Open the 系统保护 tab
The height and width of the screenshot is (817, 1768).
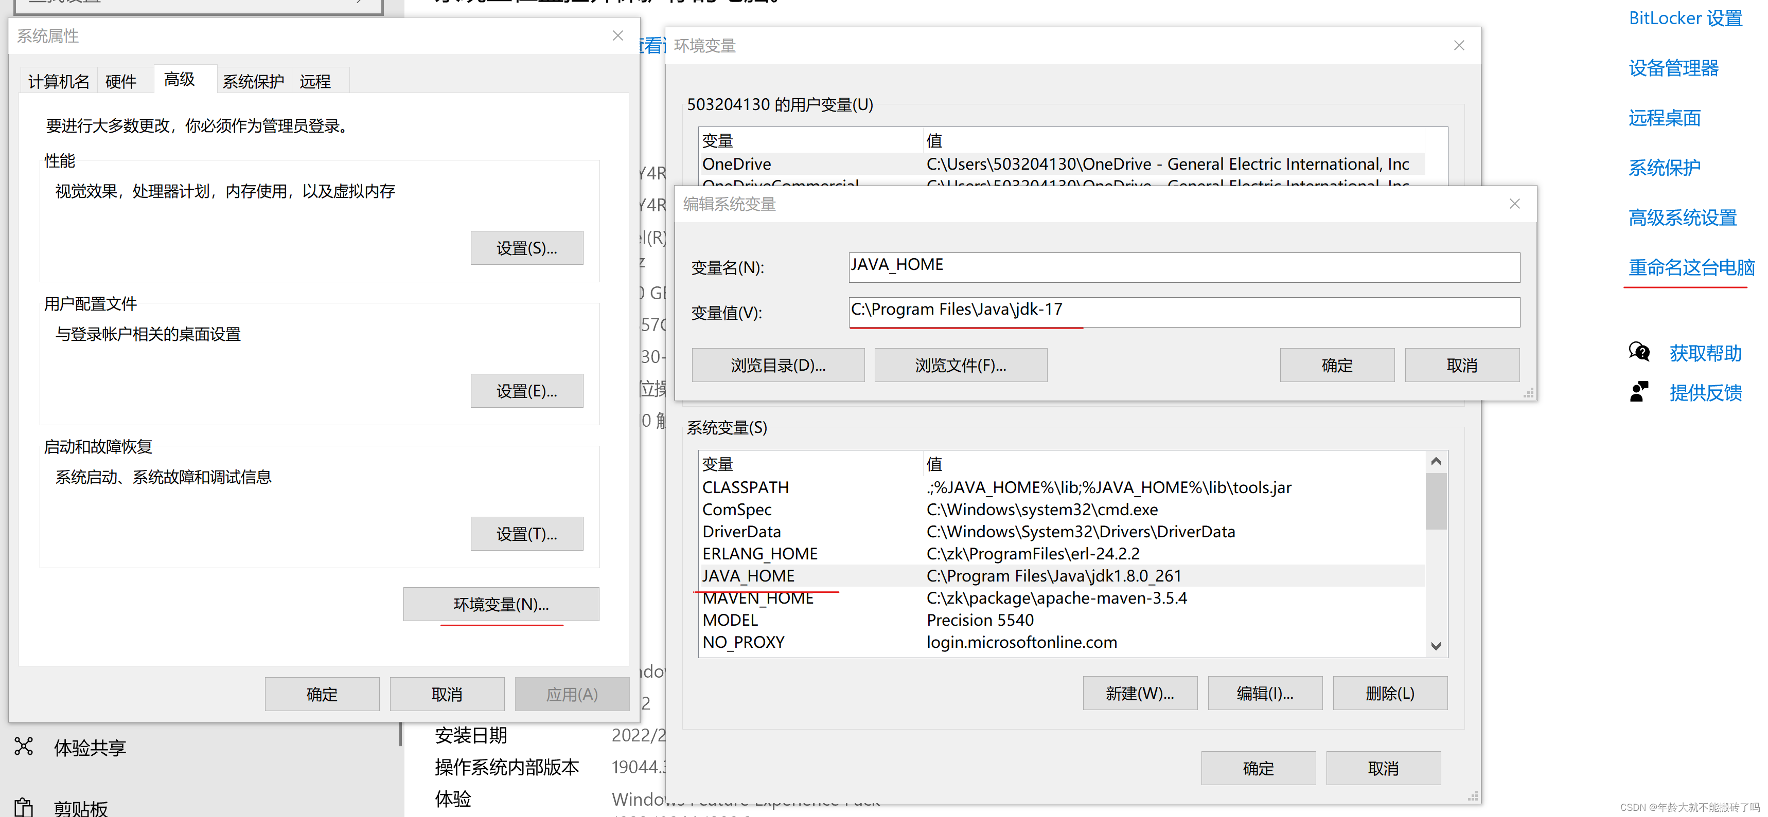tap(253, 81)
